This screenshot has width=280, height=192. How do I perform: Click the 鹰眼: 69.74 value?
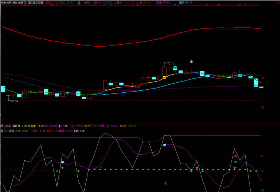[185, 3]
